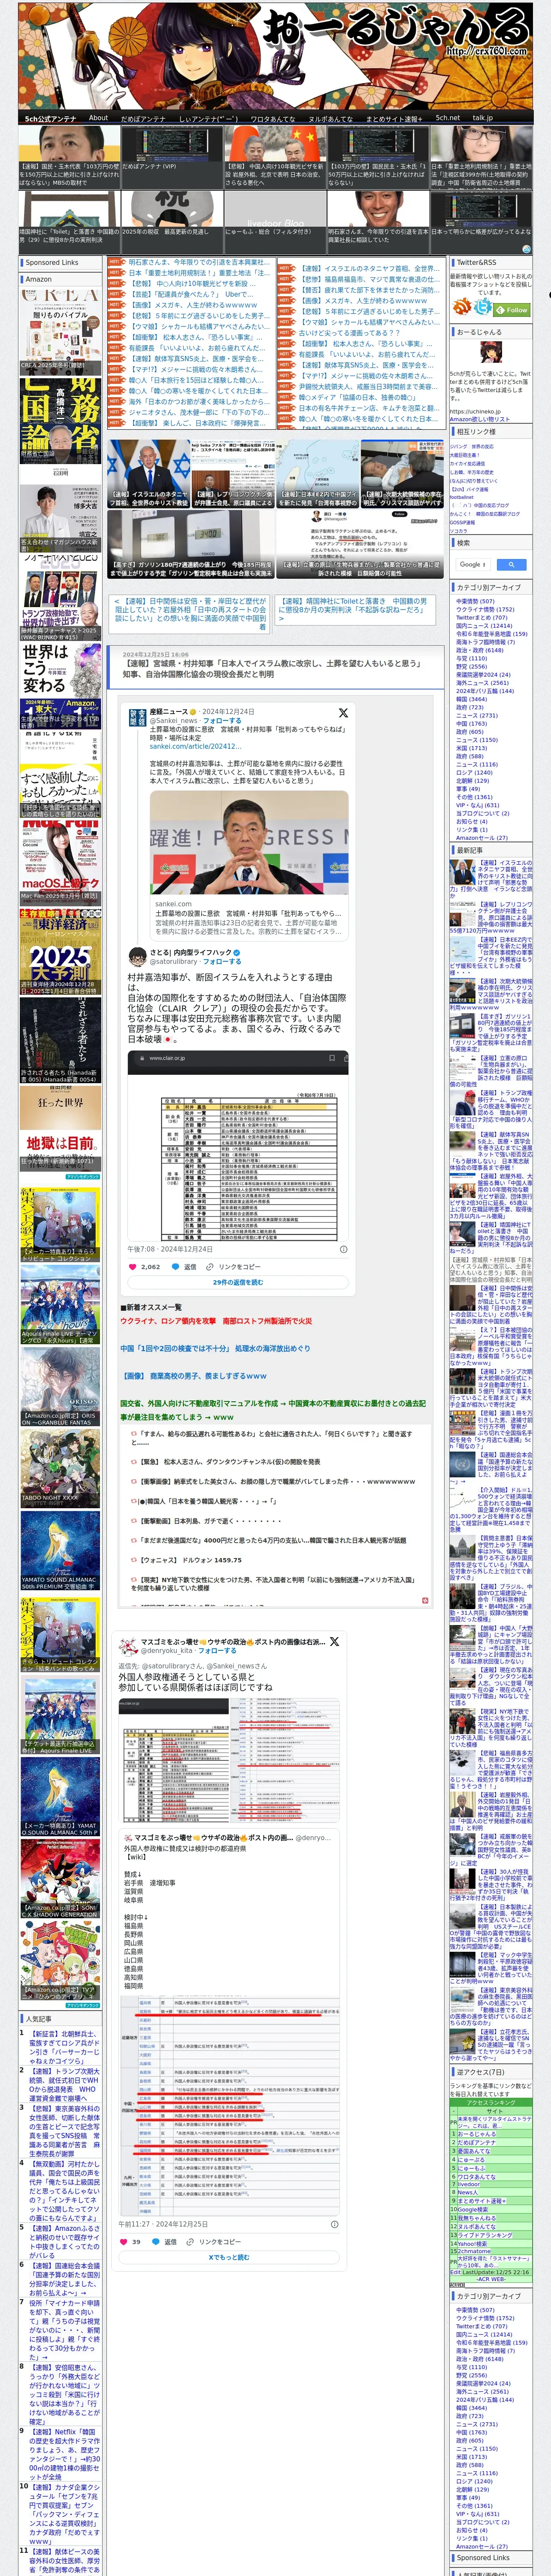Image resolution: width=551 pixels, height=2576 pixels.
Task: Open previous article link 【速報】日中関係は安倍・菅
Action: (x=191, y=614)
